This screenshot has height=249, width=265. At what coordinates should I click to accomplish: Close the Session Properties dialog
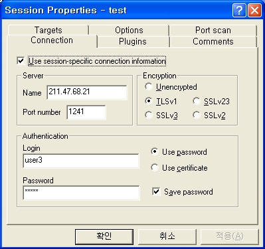pos(254,10)
